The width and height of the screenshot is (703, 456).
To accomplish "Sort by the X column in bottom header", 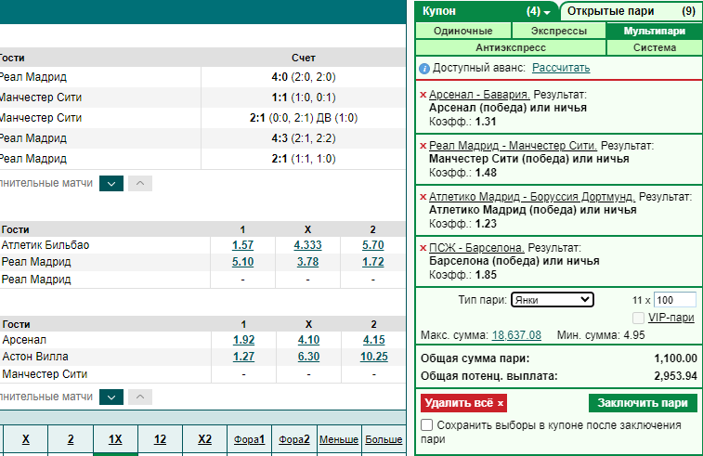I will 26,439.
